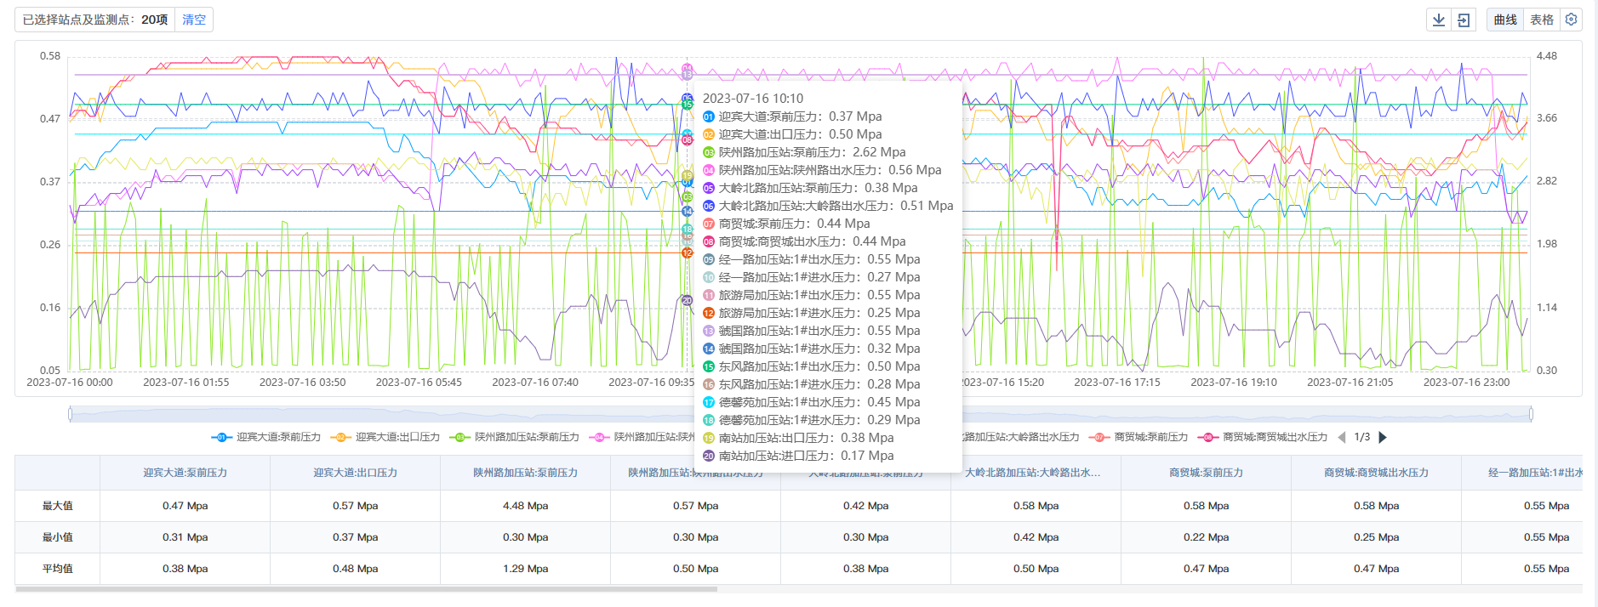Image resolution: width=1598 pixels, height=607 pixels.
Task: Switch to 表格 table view tab
Action: tap(1541, 20)
